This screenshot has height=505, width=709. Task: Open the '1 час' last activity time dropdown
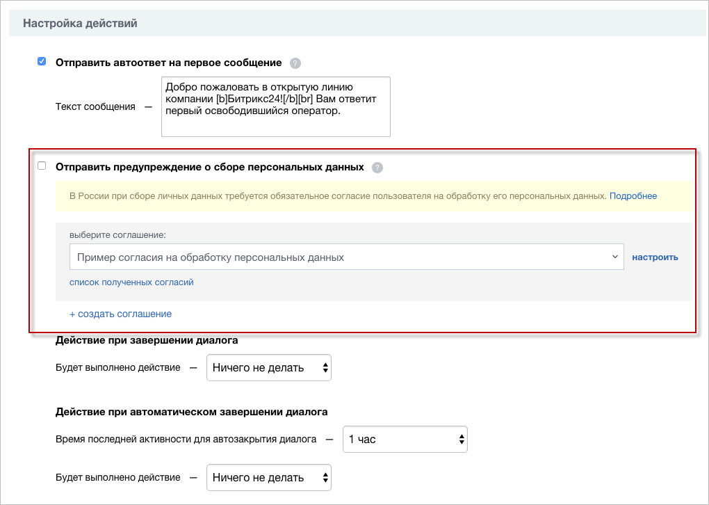[x=405, y=439]
